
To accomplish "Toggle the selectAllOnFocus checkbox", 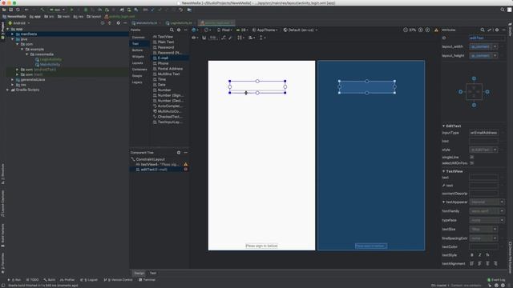I will click(472, 162).
